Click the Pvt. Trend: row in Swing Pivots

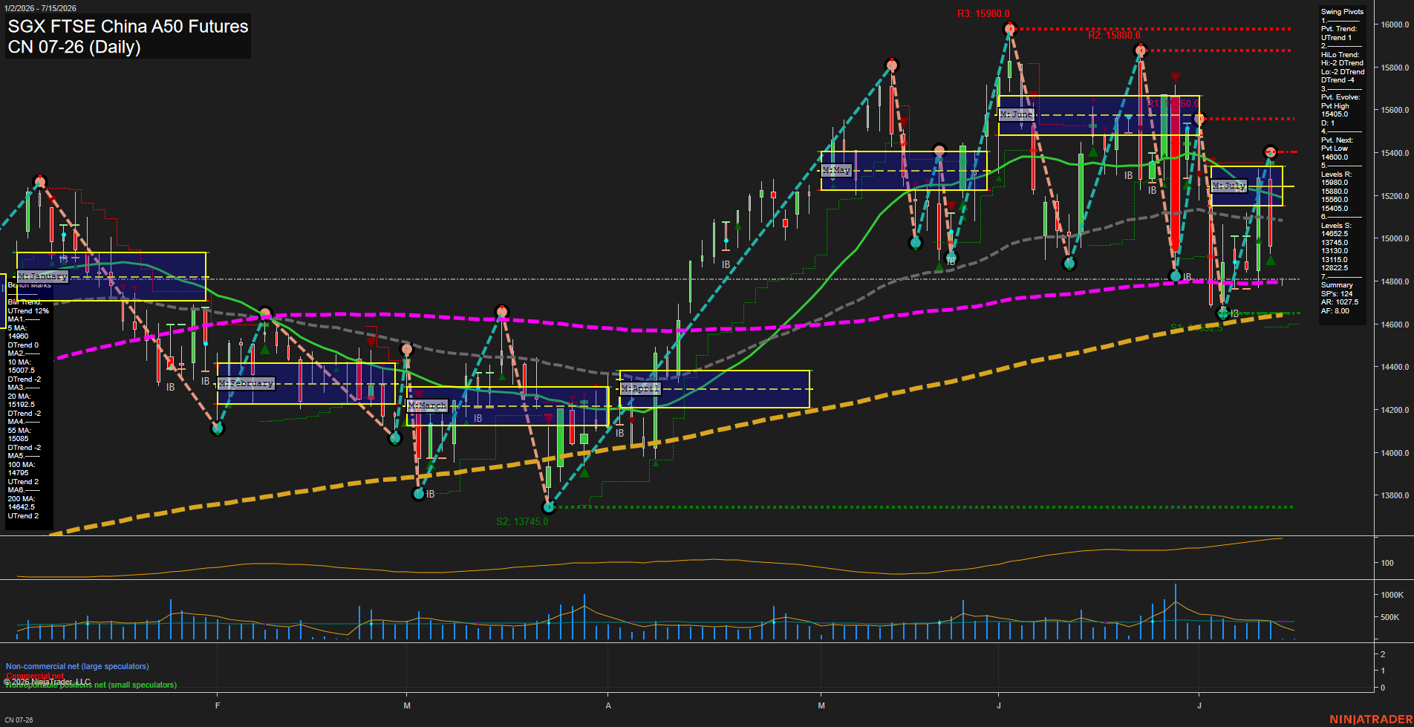[x=1339, y=29]
